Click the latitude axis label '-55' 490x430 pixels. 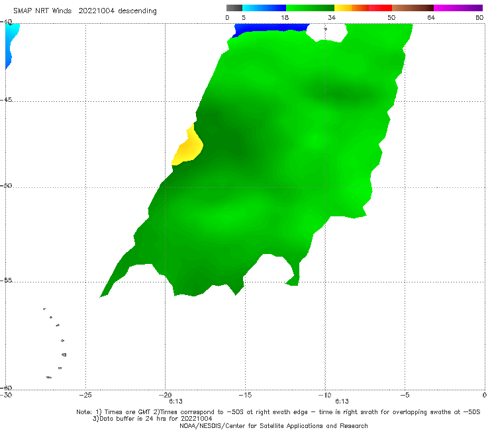[x=6, y=280]
